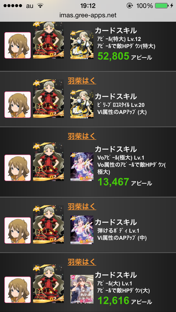The height and width of the screenshot is (312, 176).
Task: Open 羽柴はく link above the 12,616 appeal row
Action: tap(82, 262)
